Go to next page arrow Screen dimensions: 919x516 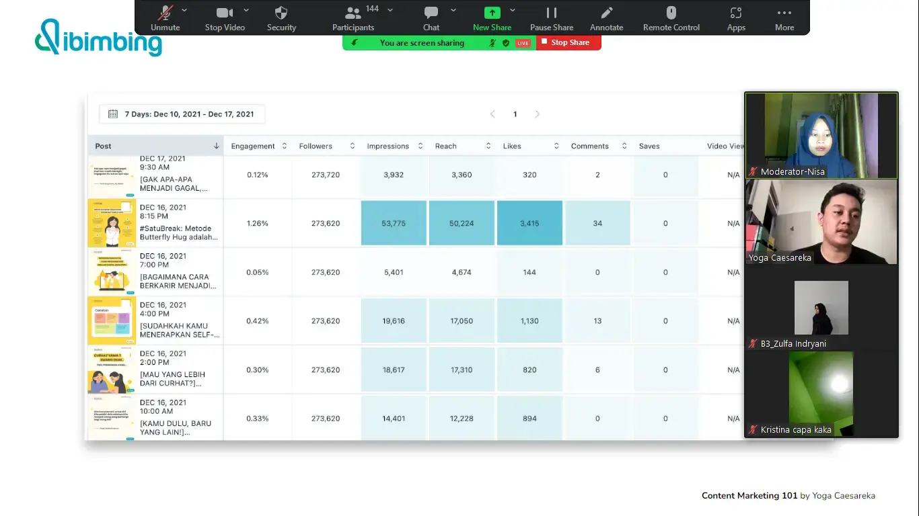tap(537, 114)
